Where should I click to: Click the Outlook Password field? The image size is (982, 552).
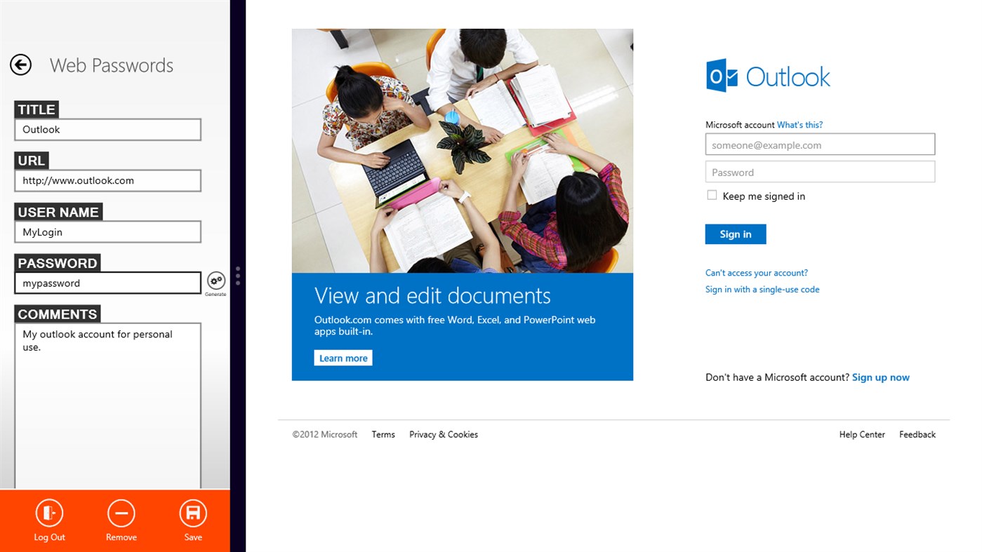pyautogui.click(x=820, y=173)
